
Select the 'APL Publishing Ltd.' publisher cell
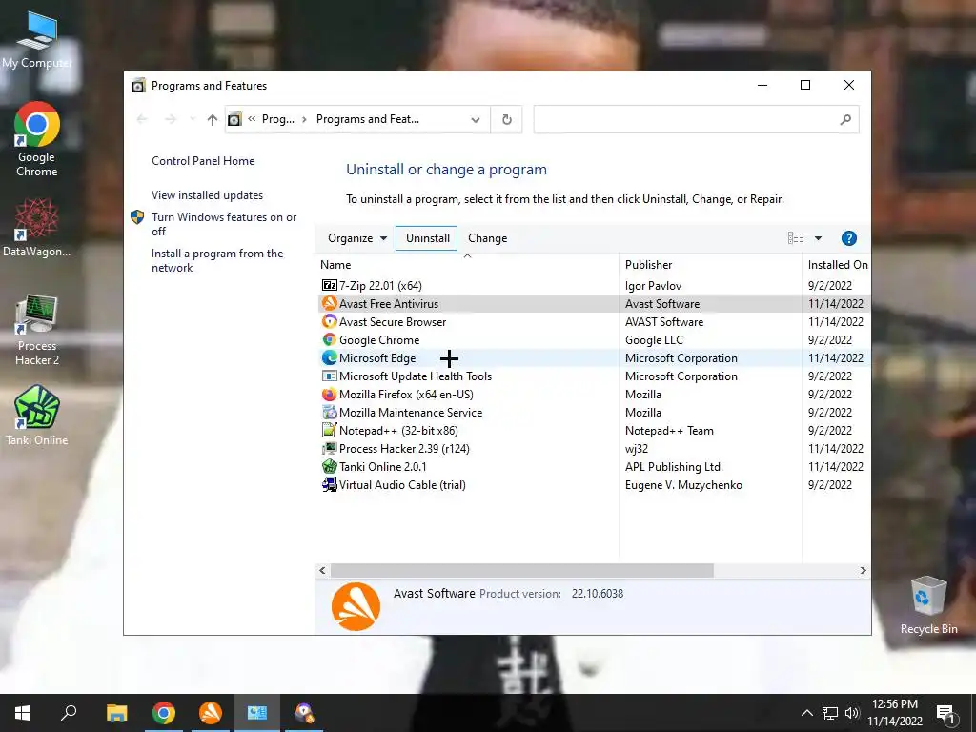click(x=674, y=467)
